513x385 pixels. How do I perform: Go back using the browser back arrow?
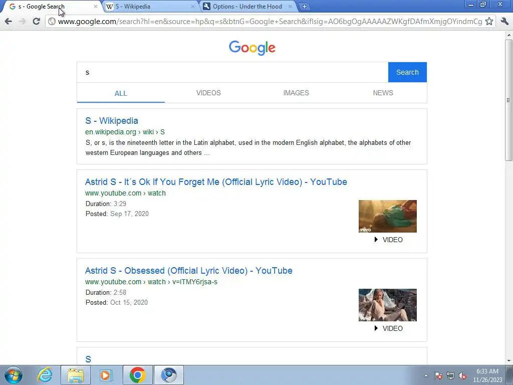8,22
